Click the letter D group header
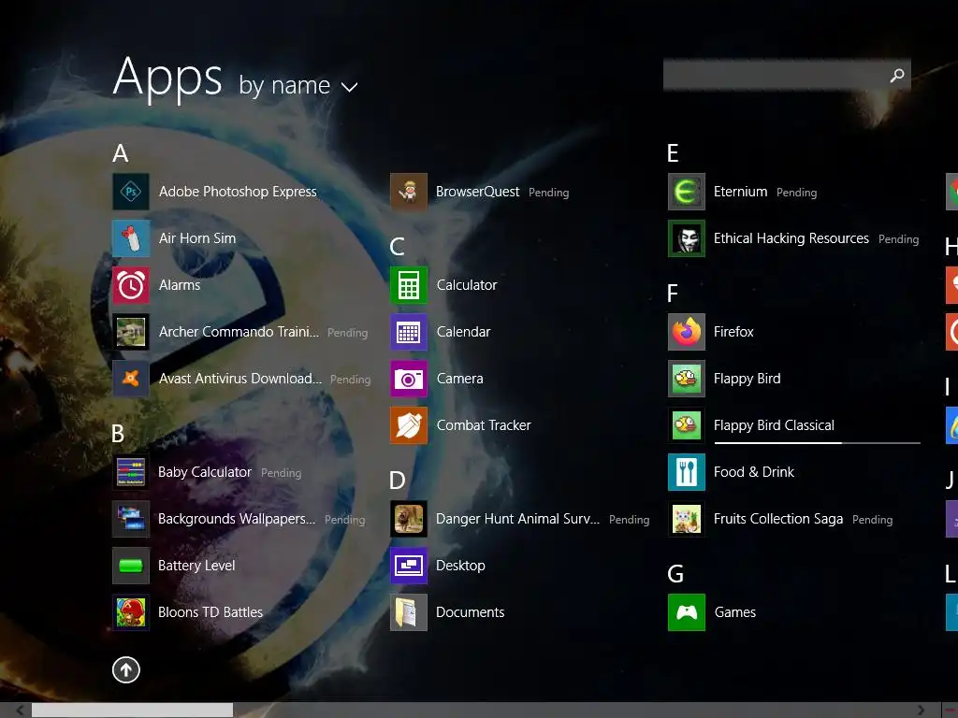The image size is (958, 718). tap(397, 481)
